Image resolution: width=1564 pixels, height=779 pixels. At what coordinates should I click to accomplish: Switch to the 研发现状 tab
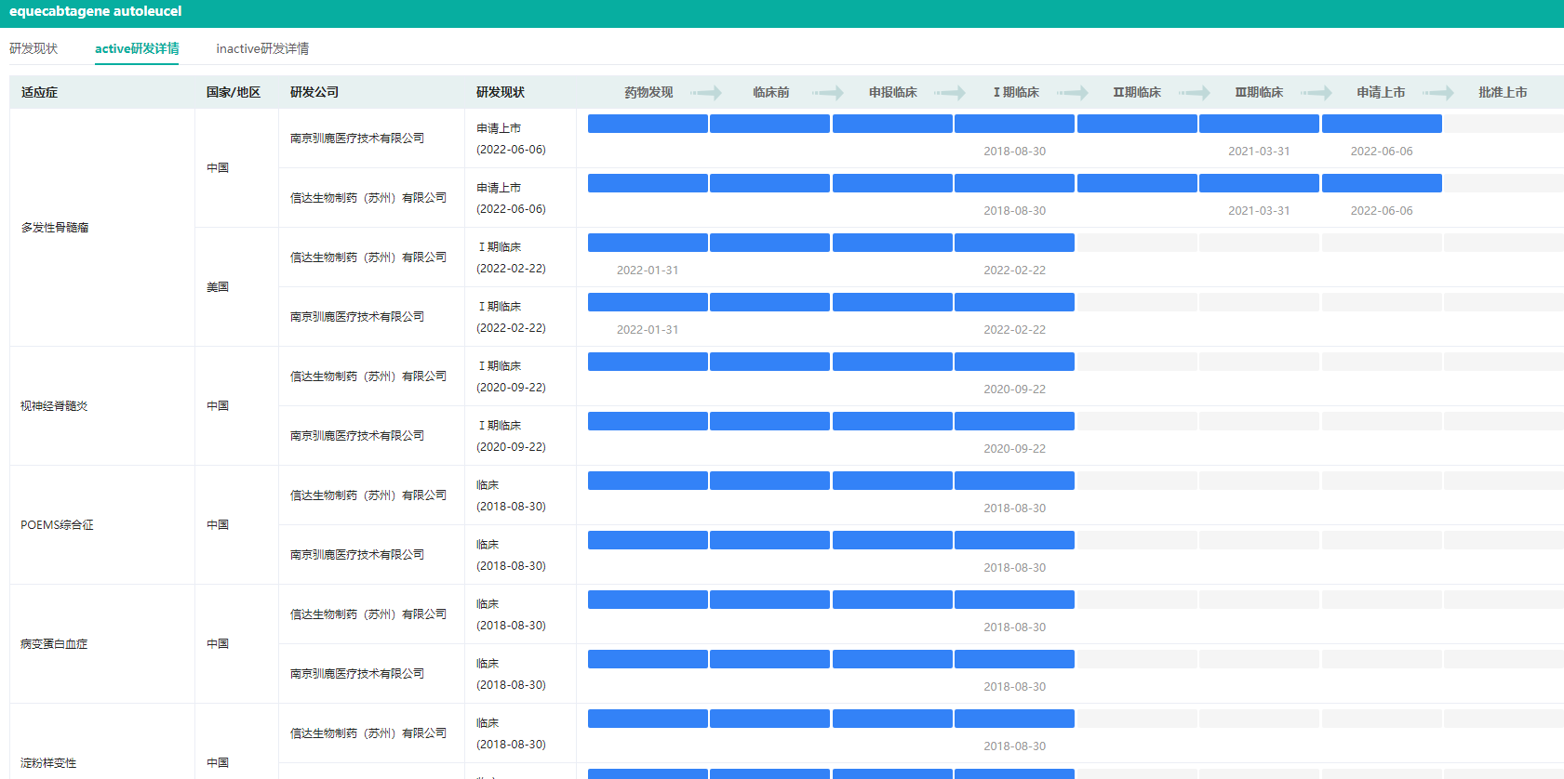33,48
